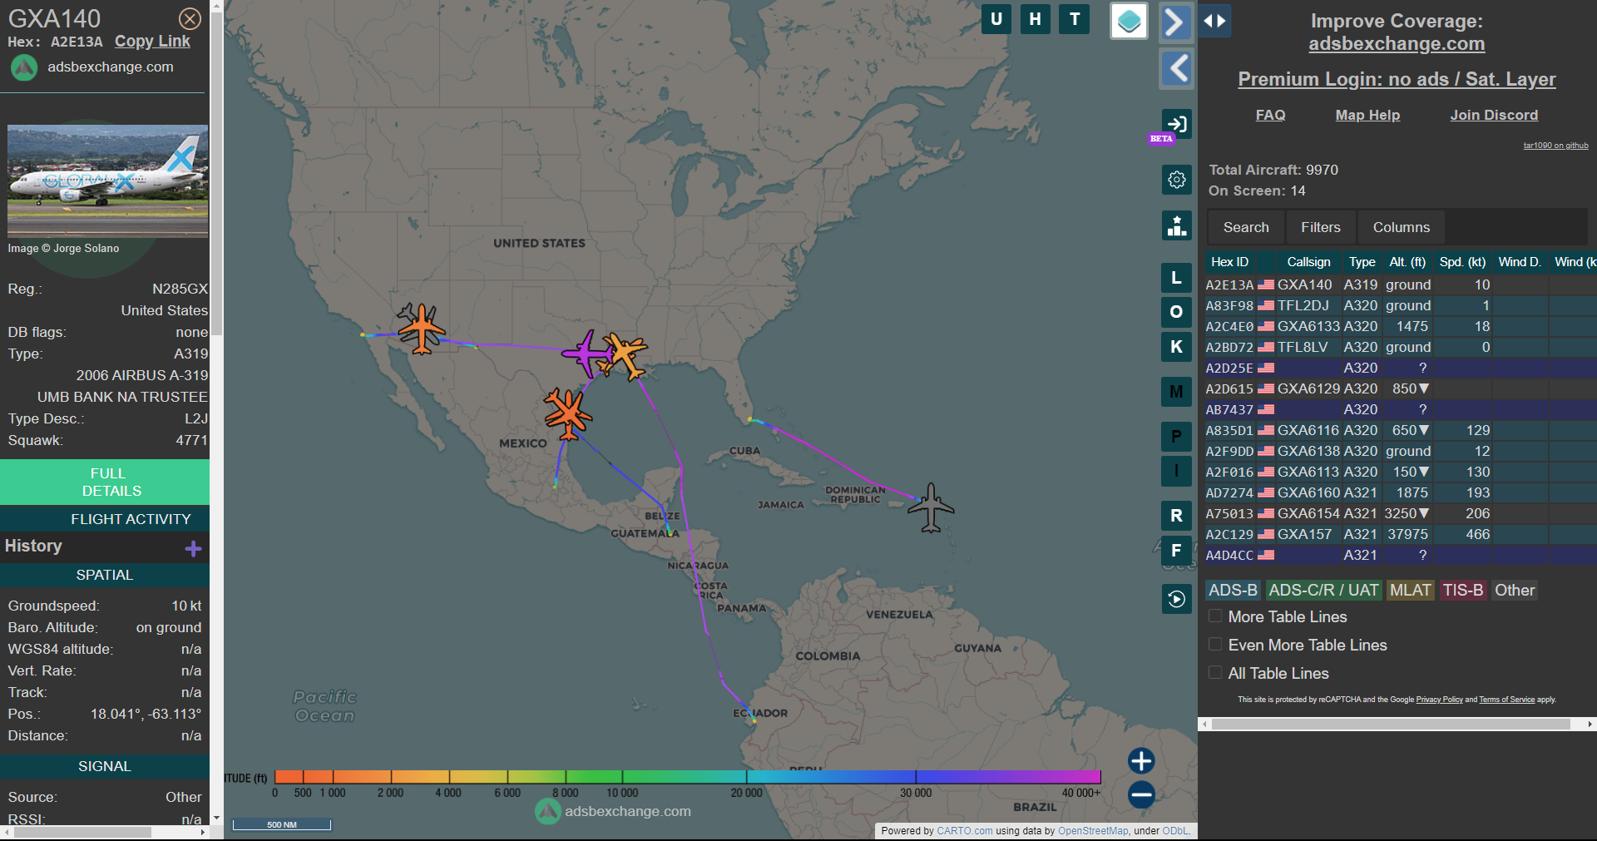Open the map settings gear
The image size is (1597, 841).
point(1176,180)
